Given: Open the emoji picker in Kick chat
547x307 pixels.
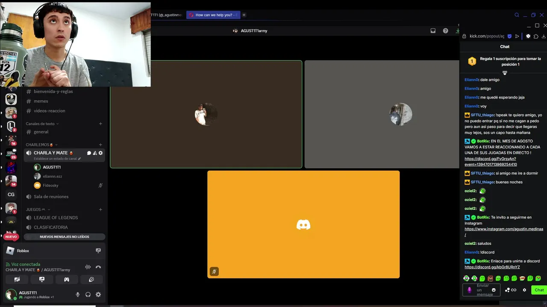Looking at the screenshot, I should pyautogui.click(x=494, y=290).
